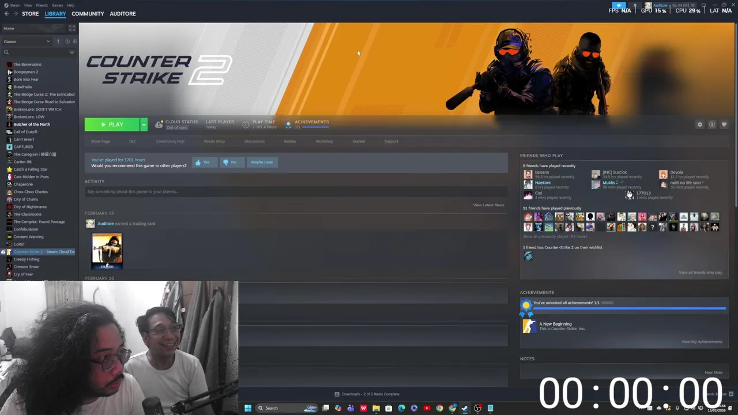Open Steam icon in taskbar

(x=465, y=408)
